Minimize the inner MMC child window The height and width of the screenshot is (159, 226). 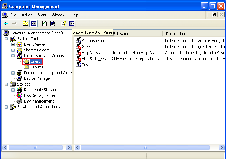point(209,15)
